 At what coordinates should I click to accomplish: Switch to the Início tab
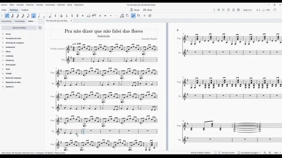pos(4,10)
